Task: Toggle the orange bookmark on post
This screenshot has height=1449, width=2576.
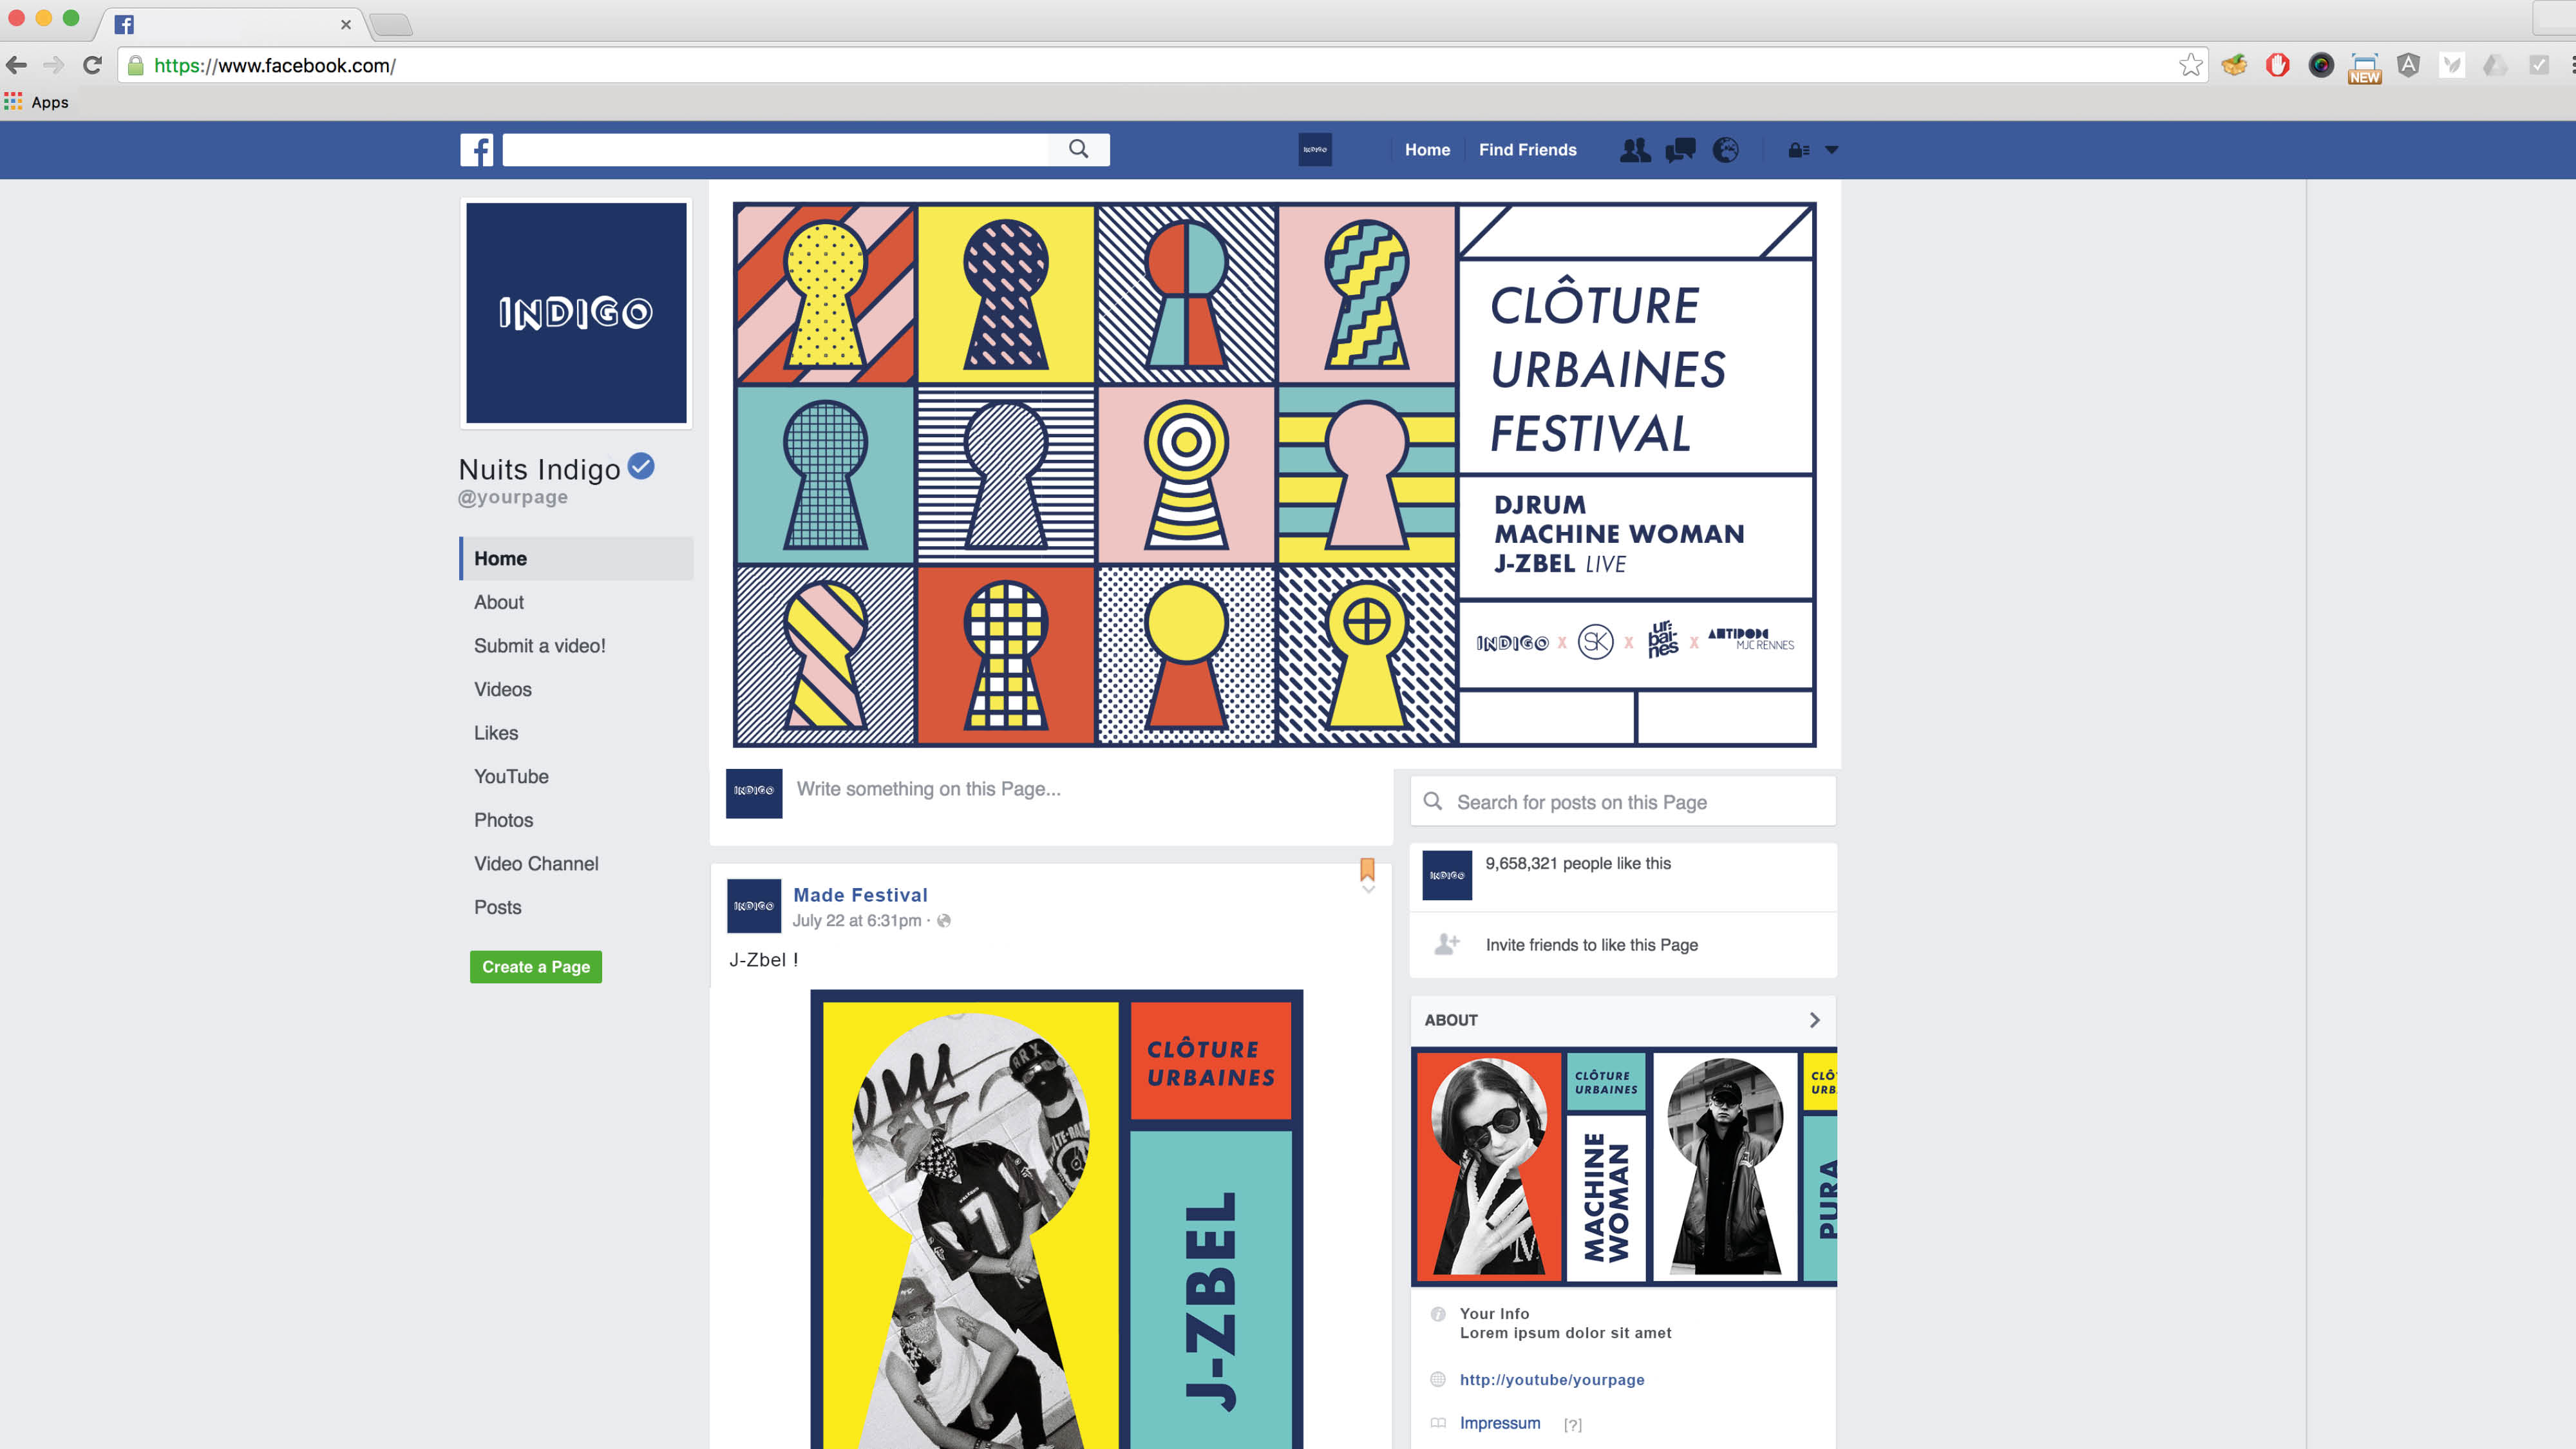Action: [x=1367, y=868]
